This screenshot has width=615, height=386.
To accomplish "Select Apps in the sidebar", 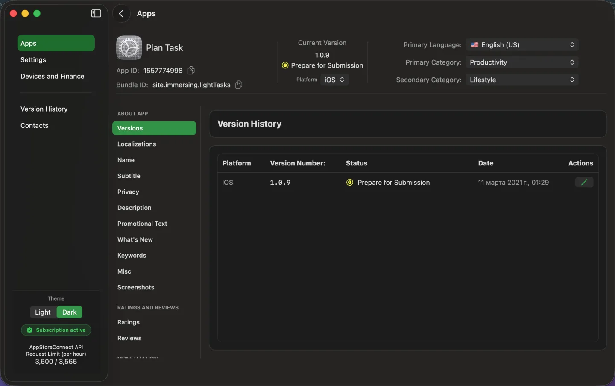I will 56,43.
